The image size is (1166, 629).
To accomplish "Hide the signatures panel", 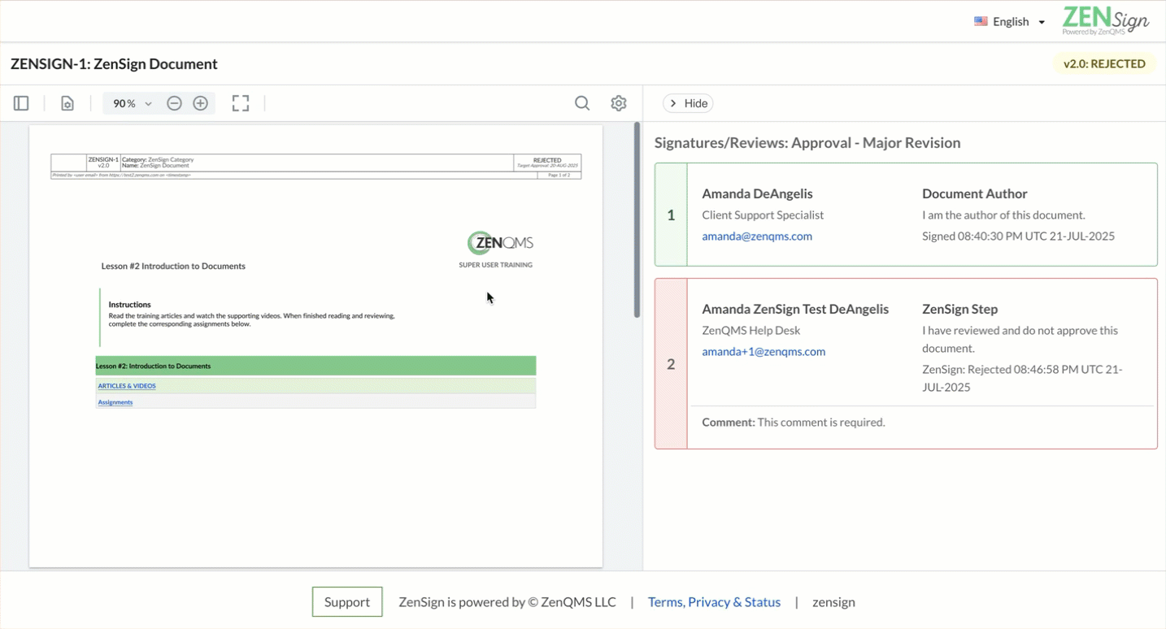I will coord(688,103).
